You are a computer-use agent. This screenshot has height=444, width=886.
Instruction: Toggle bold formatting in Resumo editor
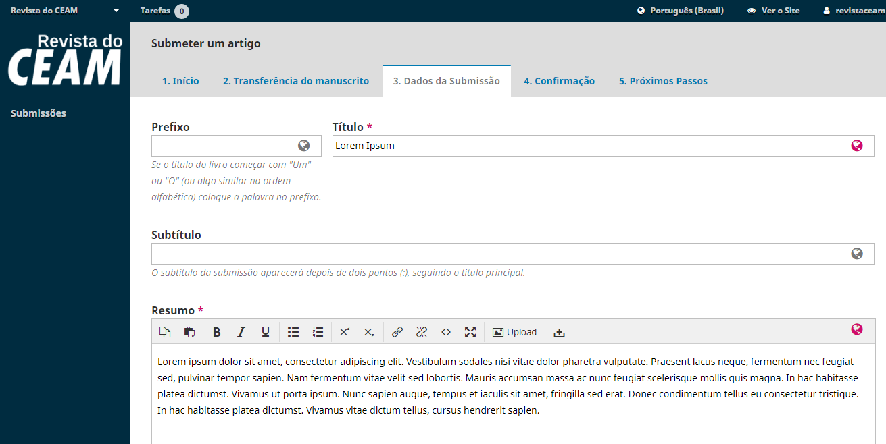[x=217, y=332]
